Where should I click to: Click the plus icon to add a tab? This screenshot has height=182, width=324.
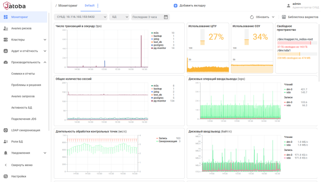click(x=175, y=6)
